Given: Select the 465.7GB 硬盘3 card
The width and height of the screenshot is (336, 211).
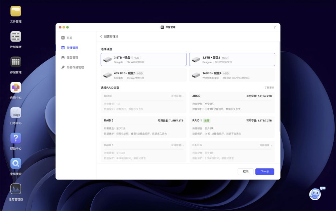Looking at the screenshot, I should tap(143, 75).
